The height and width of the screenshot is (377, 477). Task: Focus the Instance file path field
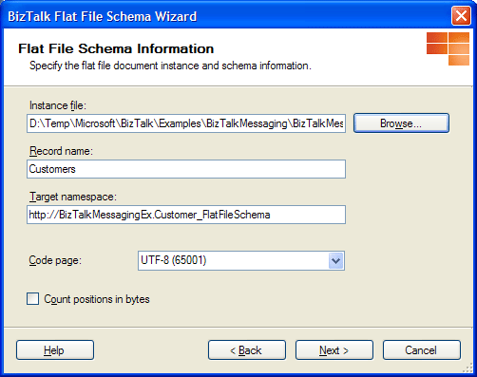pos(186,123)
